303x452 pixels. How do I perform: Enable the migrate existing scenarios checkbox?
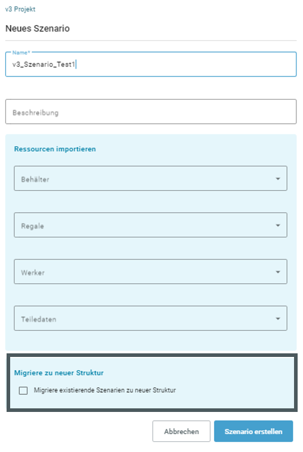coord(23,390)
